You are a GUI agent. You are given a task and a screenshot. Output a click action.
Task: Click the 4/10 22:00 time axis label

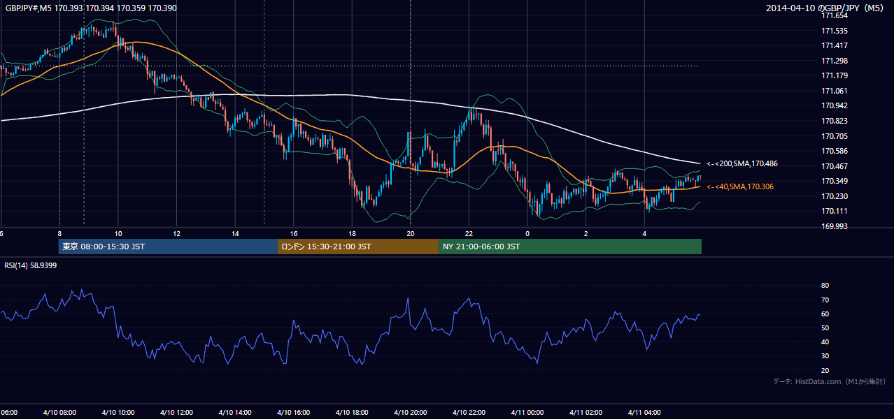469,413
